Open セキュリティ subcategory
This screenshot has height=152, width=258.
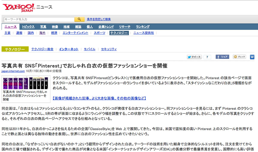(x=109, y=49)
